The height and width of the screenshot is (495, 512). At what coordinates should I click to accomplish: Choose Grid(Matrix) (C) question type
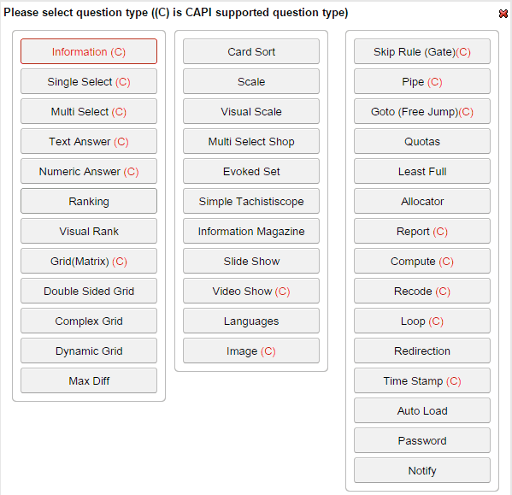tap(89, 261)
